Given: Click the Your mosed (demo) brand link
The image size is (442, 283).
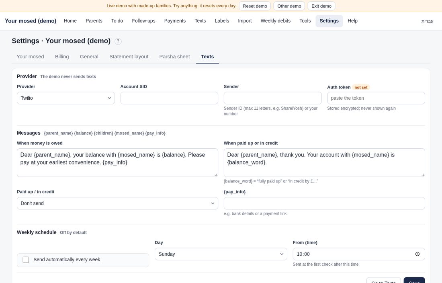Looking at the screenshot, I should coord(31,21).
